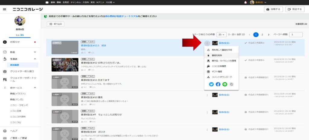Click the green beginner mark icon in banner
Image resolution: width=309 pixels, height=140 pixels.
coord(46,16)
